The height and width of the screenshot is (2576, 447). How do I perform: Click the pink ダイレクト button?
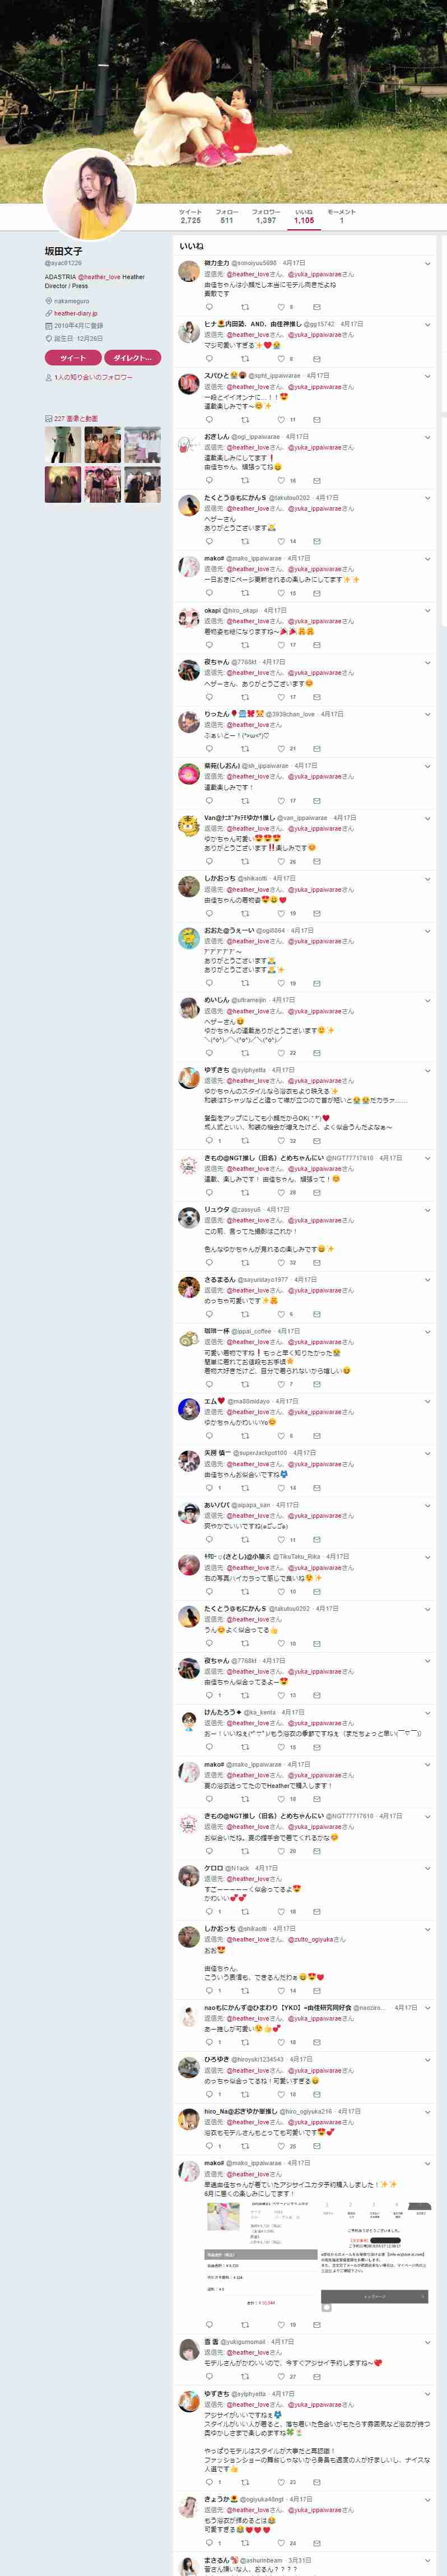[133, 358]
